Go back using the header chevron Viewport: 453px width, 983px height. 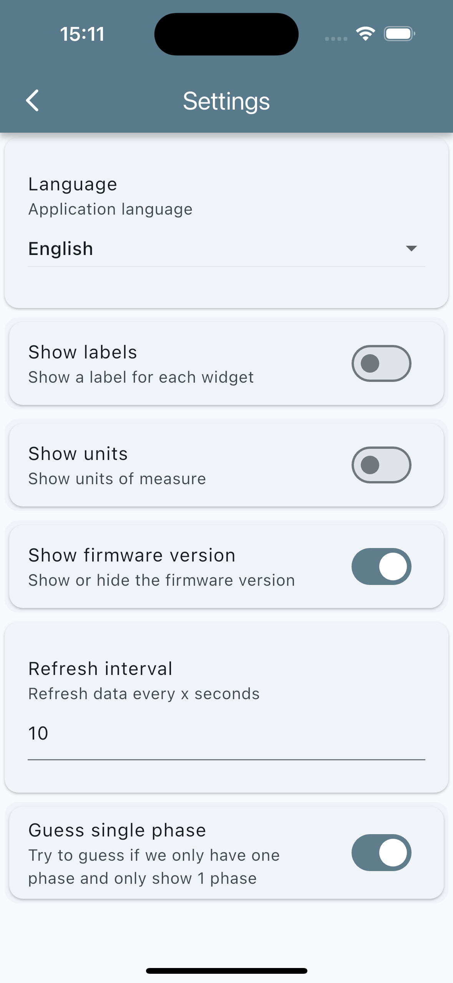pyautogui.click(x=33, y=101)
